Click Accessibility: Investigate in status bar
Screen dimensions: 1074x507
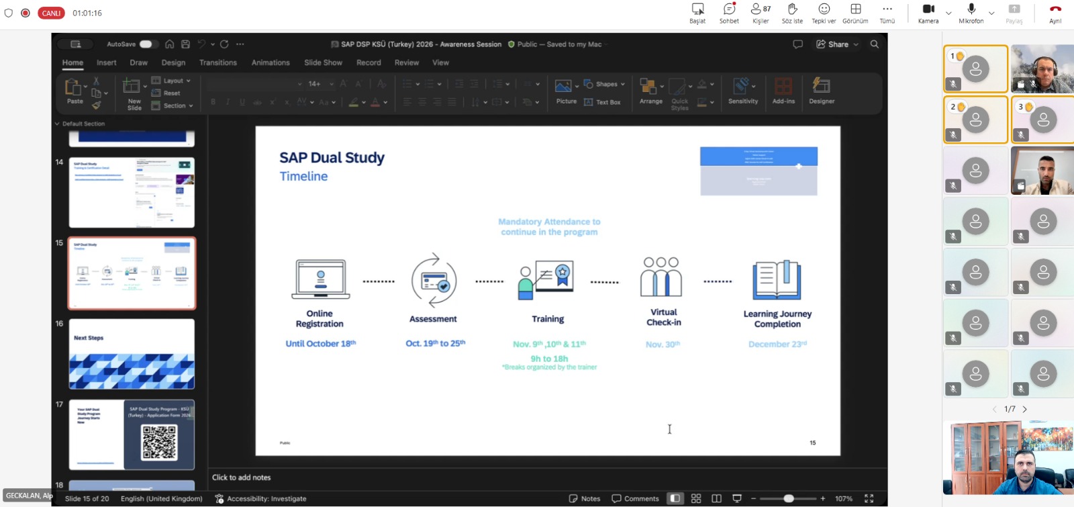(260, 498)
